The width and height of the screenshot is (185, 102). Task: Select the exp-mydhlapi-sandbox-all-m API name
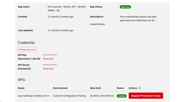click(33, 96)
